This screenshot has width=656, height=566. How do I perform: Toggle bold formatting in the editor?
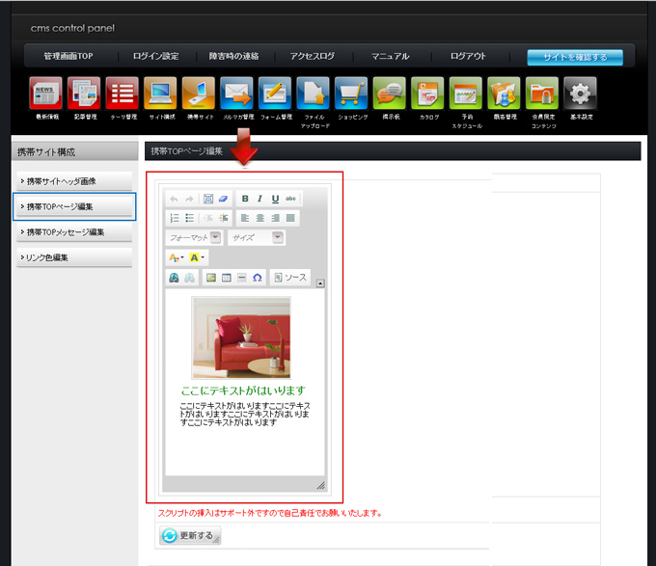(x=245, y=199)
